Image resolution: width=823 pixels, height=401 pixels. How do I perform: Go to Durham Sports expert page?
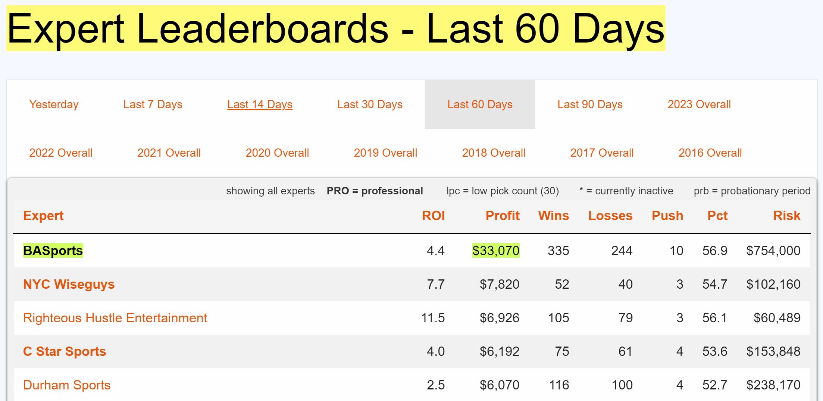67,385
